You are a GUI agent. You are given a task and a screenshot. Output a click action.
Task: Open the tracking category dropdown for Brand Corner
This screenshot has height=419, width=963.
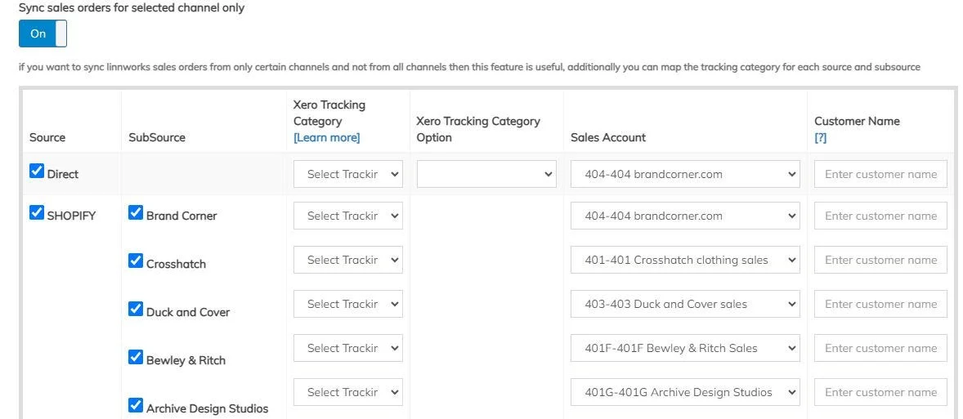click(348, 216)
